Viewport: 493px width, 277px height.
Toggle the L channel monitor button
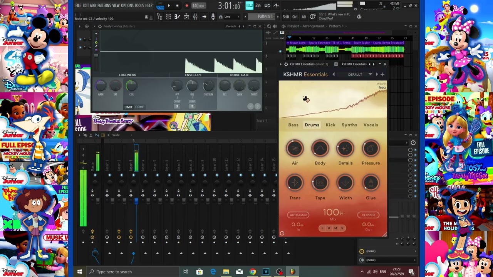point(323,228)
